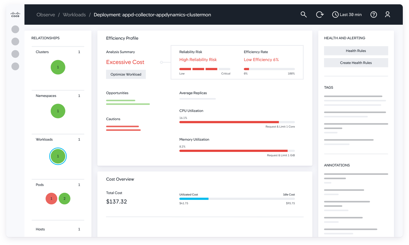The image size is (409, 245).
Task: Click Create Health Rules button
Action: tap(356, 63)
